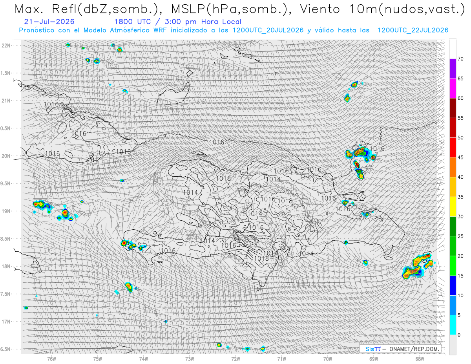Click the '73W' longitude axis label
This screenshot has height=364, width=471.
pos(190,359)
